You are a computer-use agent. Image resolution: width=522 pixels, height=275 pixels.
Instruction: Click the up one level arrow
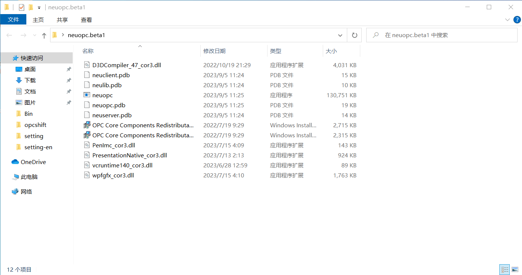tap(44, 35)
